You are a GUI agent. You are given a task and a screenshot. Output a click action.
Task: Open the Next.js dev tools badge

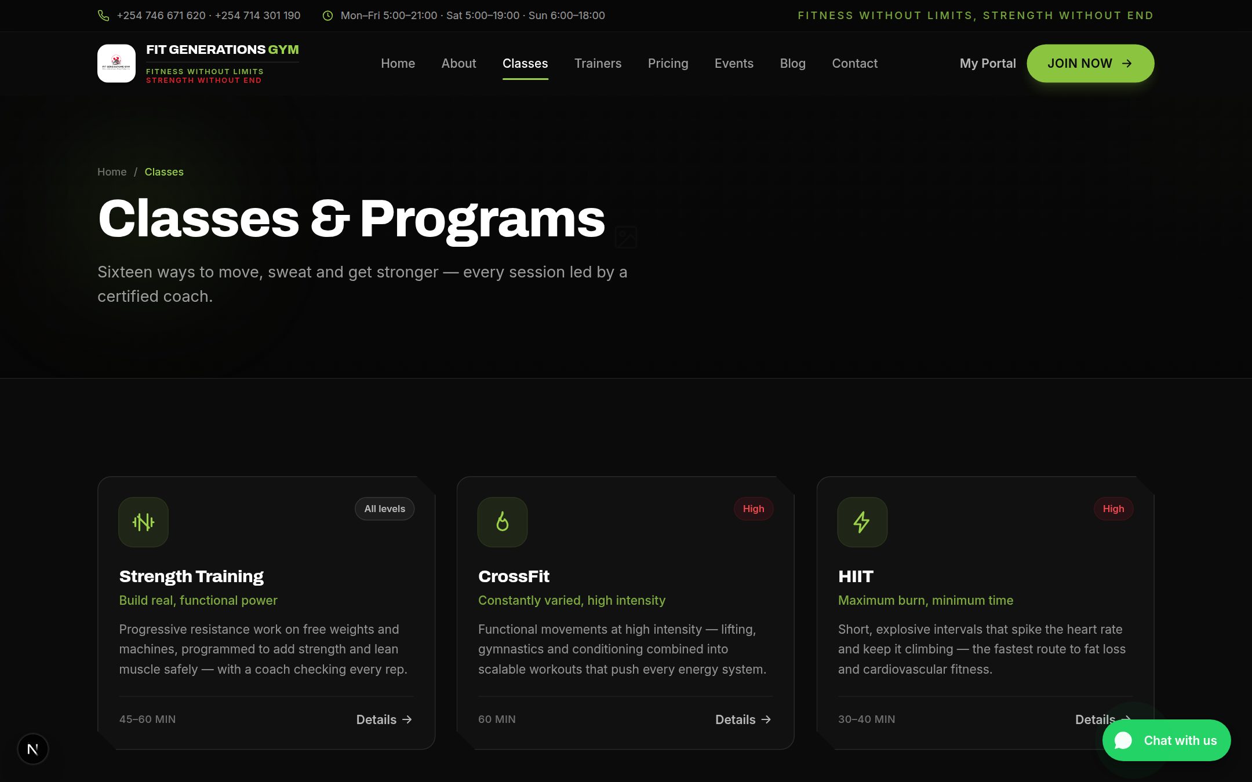[32, 749]
